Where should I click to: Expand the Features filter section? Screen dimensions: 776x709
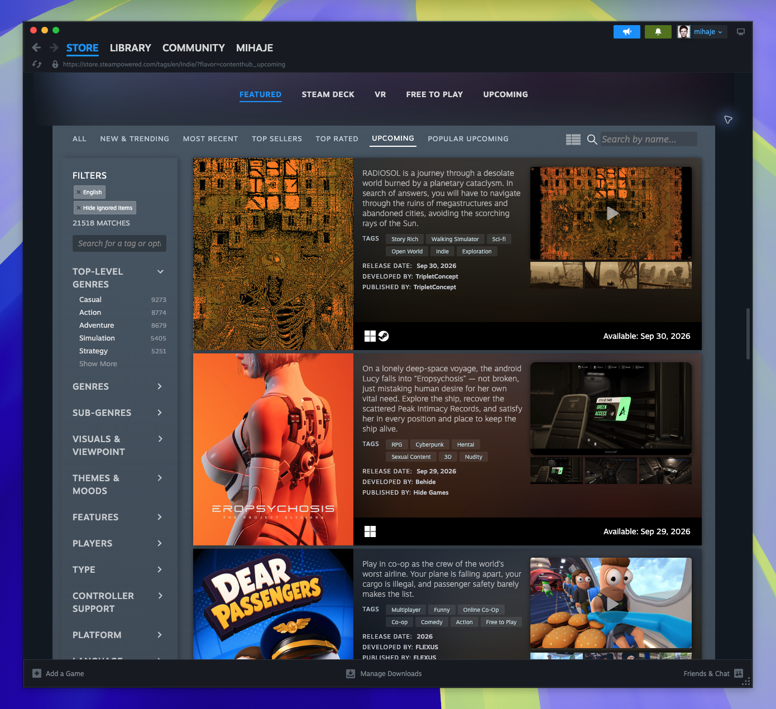[160, 517]
